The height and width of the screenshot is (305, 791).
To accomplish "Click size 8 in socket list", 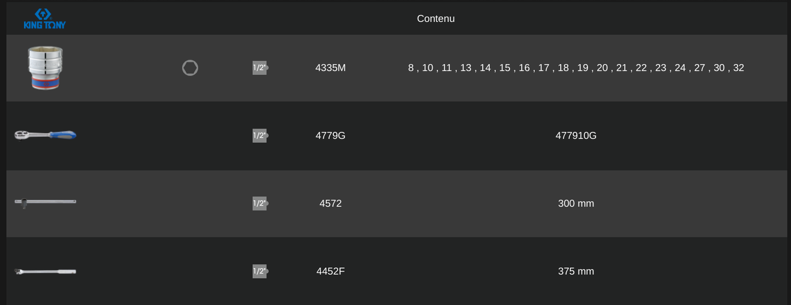I will (411, 68).
